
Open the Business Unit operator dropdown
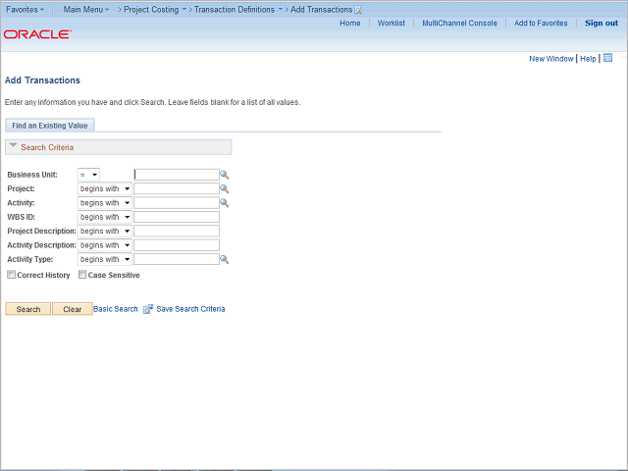[88, 175]
